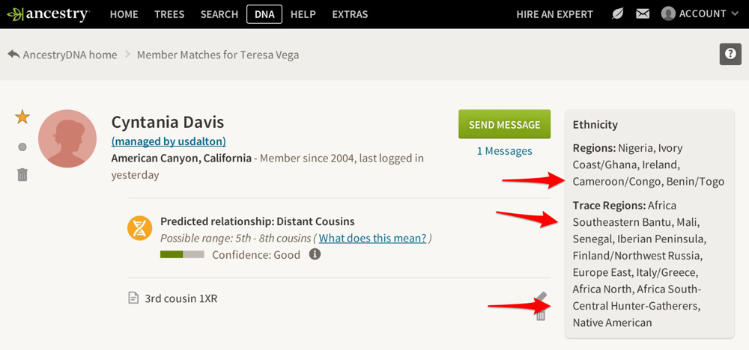The image size is (749, 350).
Task: Delete the note using the trash icon
Action: point(541,316)
